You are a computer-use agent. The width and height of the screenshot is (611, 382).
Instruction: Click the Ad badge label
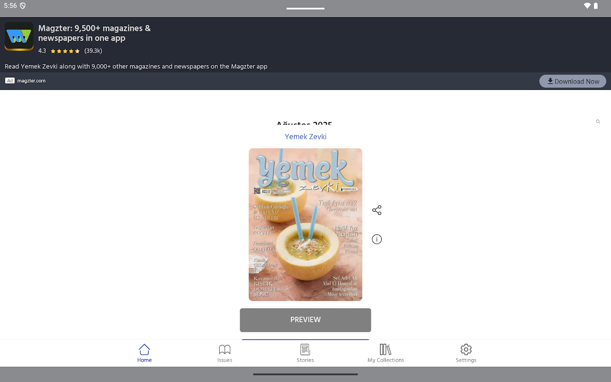[x=10, y=81]
